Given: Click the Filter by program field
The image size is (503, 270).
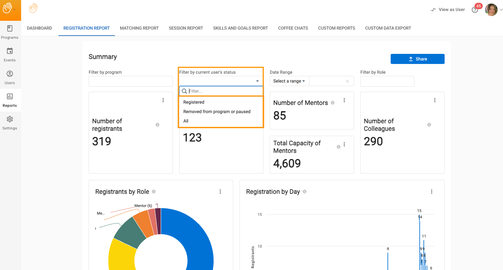Looking at the screenshot, I should [131, 81].
